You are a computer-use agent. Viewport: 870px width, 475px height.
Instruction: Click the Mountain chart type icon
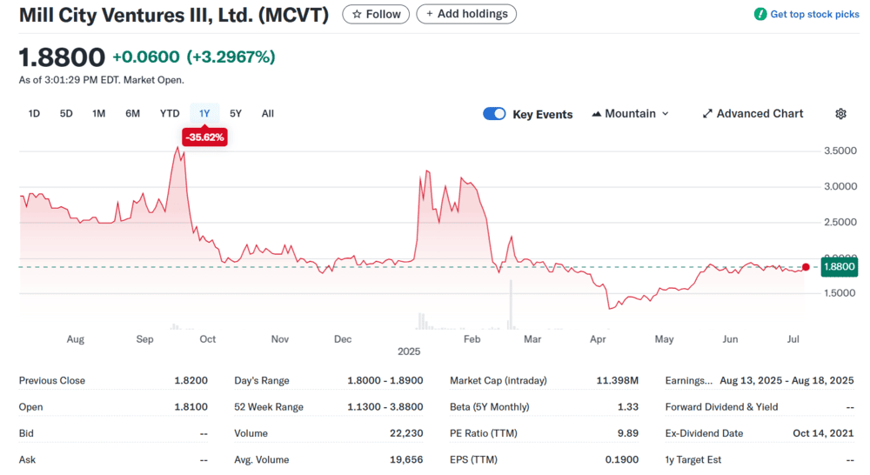(597, 114)
